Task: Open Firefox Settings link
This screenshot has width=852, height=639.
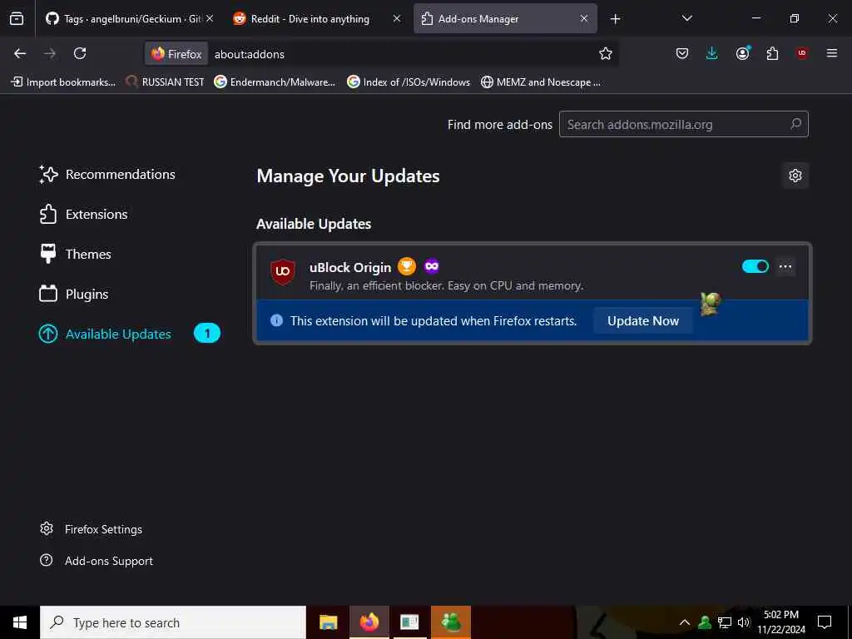Action: click(x=92, y=529)
